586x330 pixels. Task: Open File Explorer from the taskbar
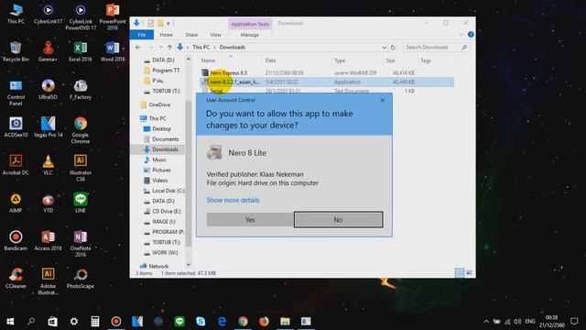click(285, 321)
